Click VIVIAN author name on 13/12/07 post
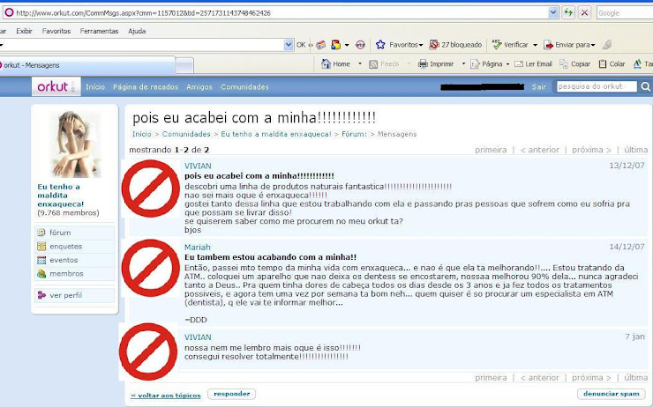 (198, 166)
